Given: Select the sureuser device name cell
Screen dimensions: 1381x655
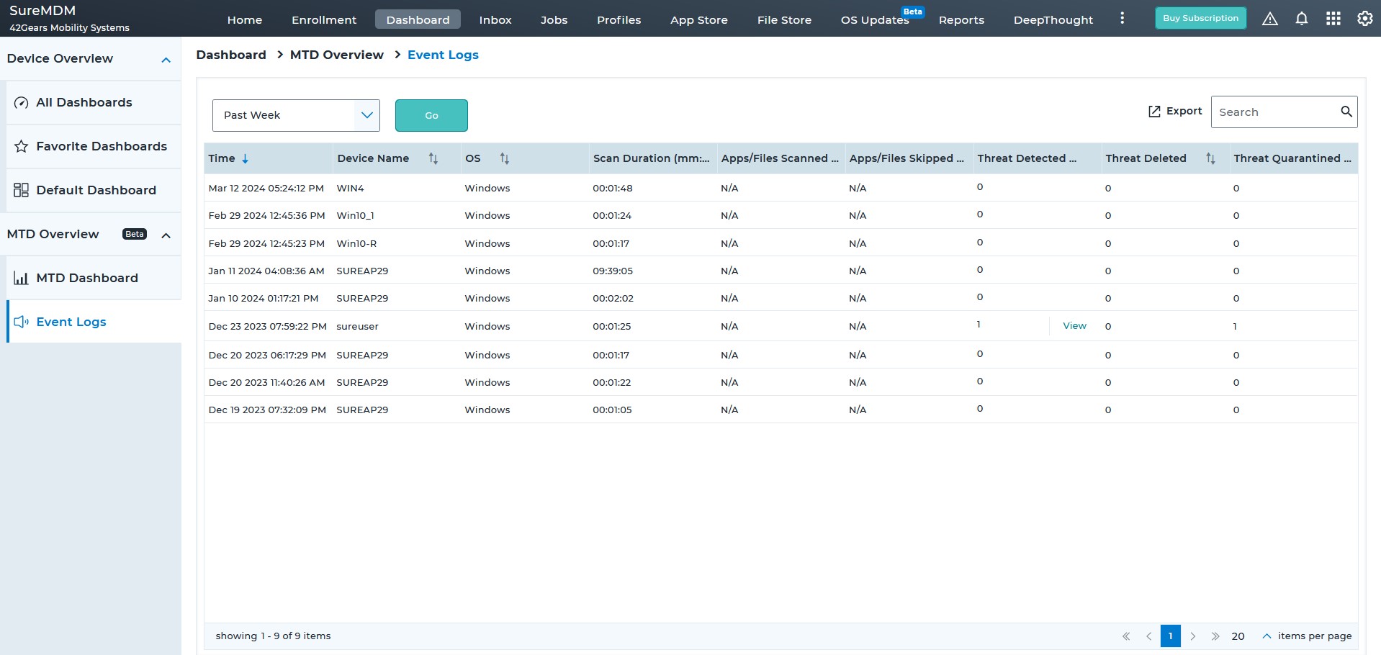Looking at the screenshot, I should [357, 326].
